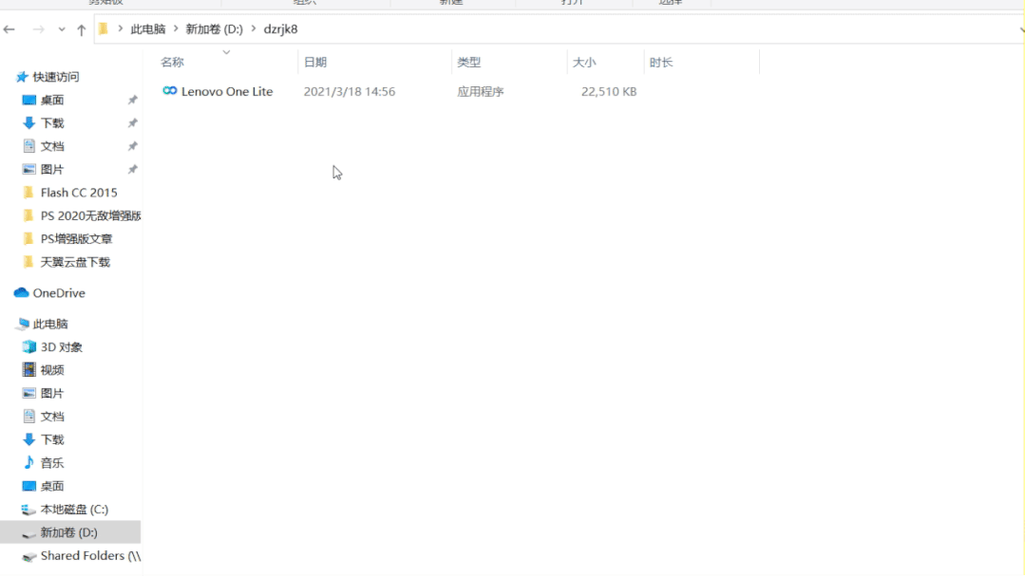Click the 本地磁盘 (C:) drive icon
The width and height of the screenshot is (1025, 576).
pos(28,510)
